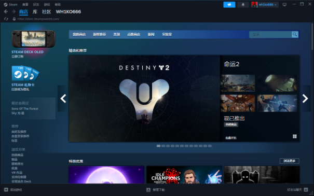This screenshot has width=314, height=196.
Task: Click the manage downloads icon
Action: pyautogui.click(x=148, y=190)
